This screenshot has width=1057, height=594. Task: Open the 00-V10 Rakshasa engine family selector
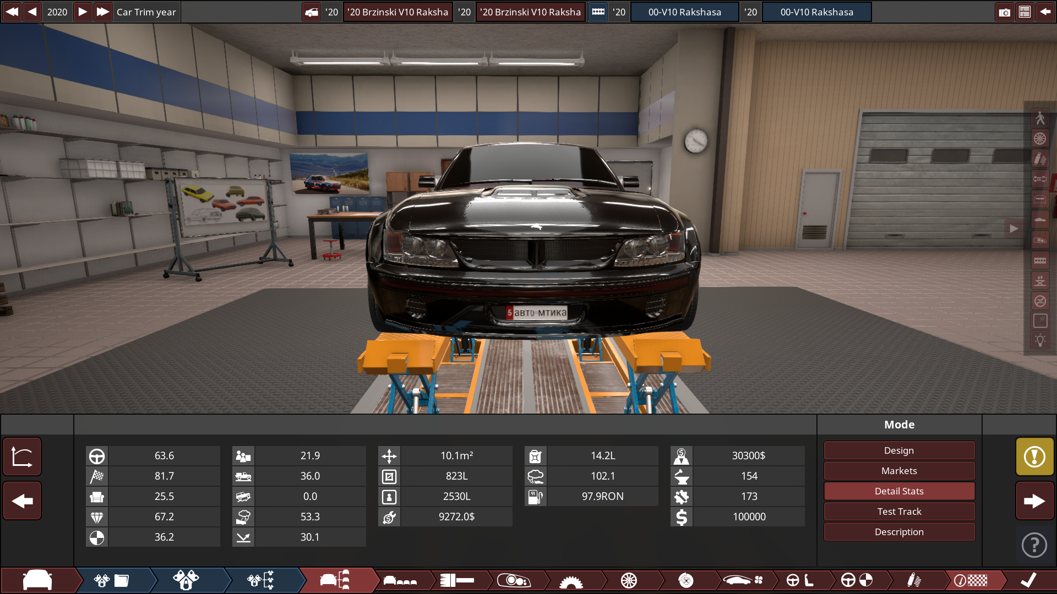point(684,12)
